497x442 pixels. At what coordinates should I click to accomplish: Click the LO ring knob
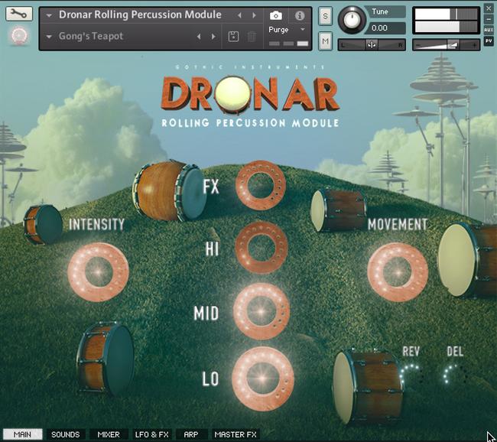point(263,379)
